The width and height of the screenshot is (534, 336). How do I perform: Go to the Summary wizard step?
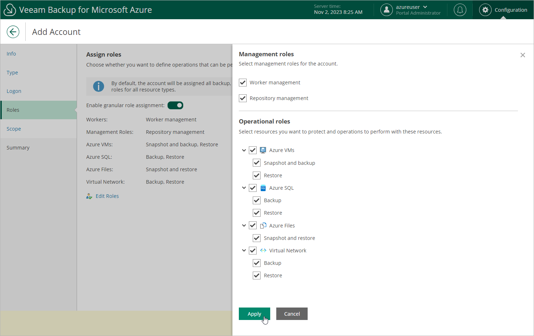pyautogui.click(x=38, y=148)
